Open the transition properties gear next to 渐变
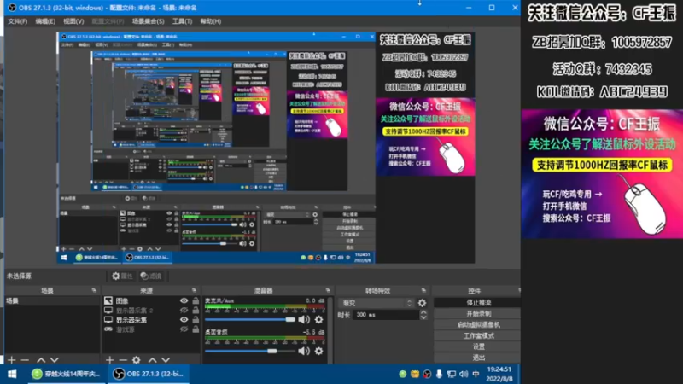Viewport: 683px width, 384px height. pos(422,303)
